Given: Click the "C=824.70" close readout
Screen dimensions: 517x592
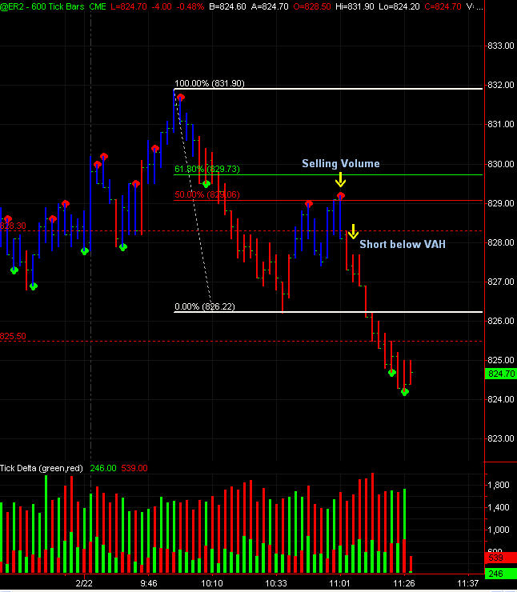Looking at the screenshot, I should coord(443,6).
